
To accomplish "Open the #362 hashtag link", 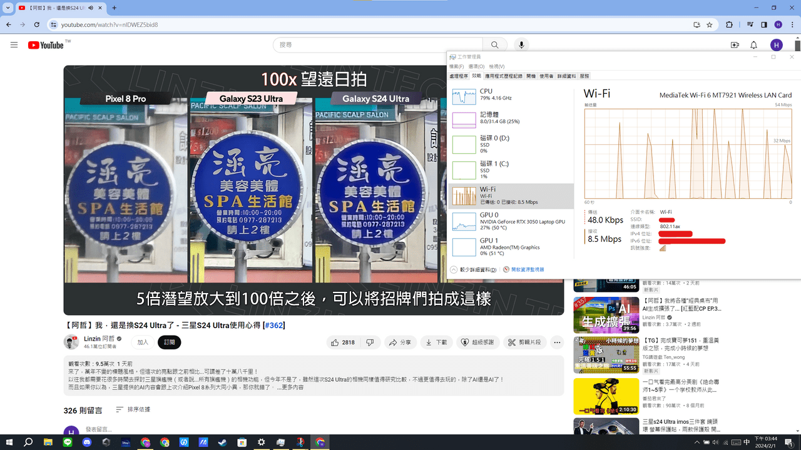I will [274, 326].
